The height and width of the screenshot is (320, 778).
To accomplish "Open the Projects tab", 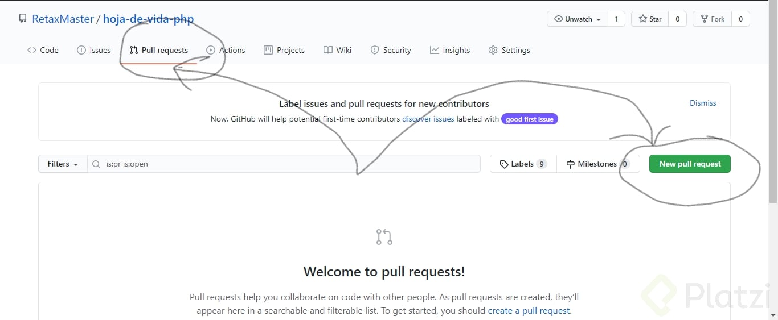I will pyautogui.click(x=284, y=50).
